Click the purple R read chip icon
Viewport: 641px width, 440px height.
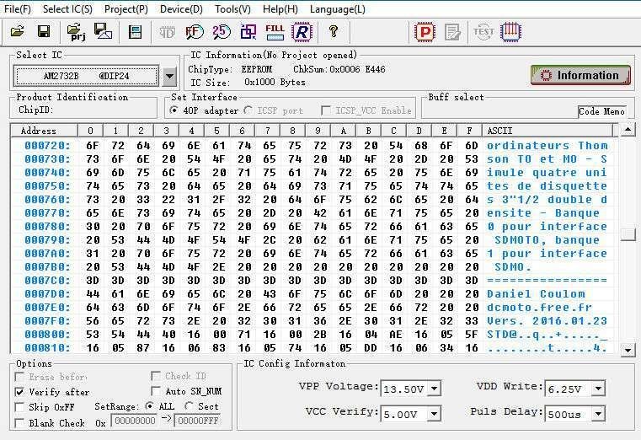pos(301,32)
